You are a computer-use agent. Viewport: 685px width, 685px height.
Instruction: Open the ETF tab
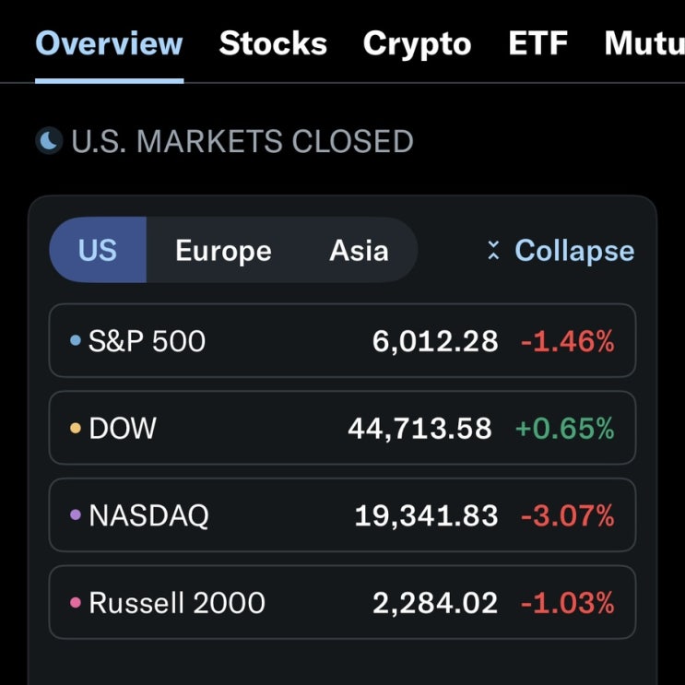(x=537, y=43)
